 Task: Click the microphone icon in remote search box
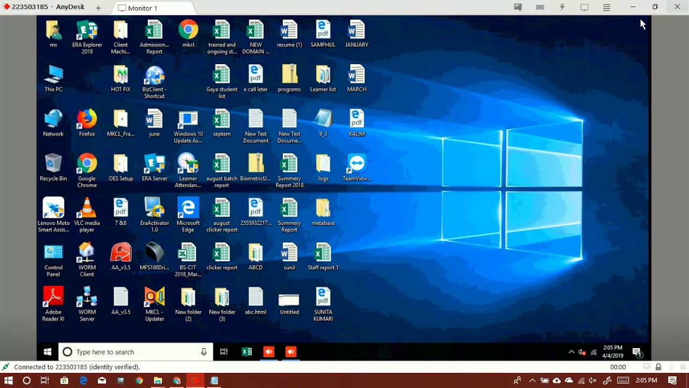coord(203,352)
